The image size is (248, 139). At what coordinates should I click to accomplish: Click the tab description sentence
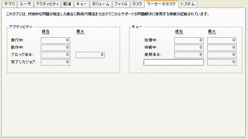(108, 14)
